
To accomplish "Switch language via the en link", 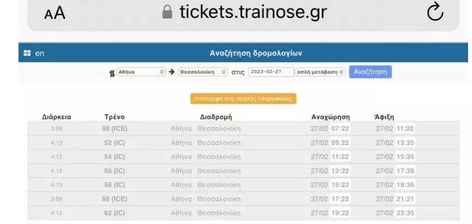I will coord(40,54).
